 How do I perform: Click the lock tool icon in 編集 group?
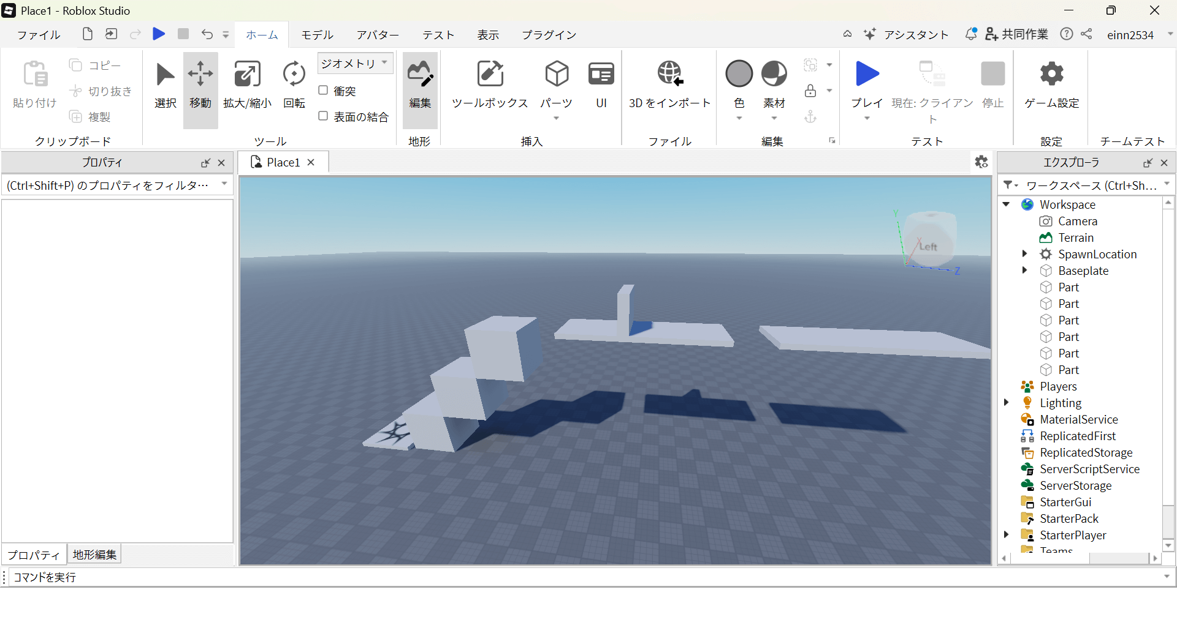(810, 91)
